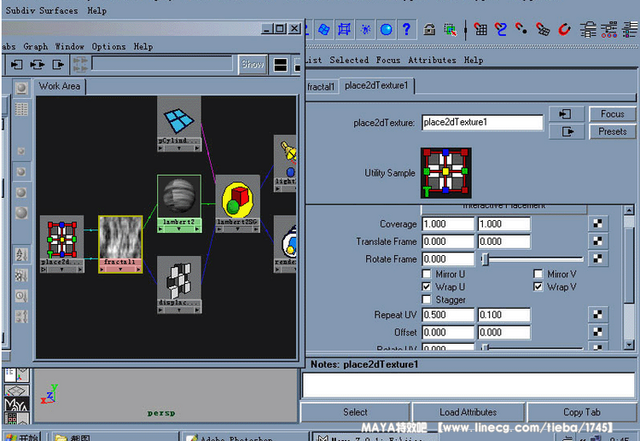Enable snap to curves magnet icon
Screen dimensions: 640x441
(x=500, y=29)
